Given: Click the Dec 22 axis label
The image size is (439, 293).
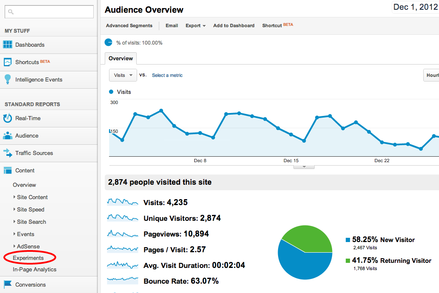Looking at the screenshot, I should tap(382, 161).
